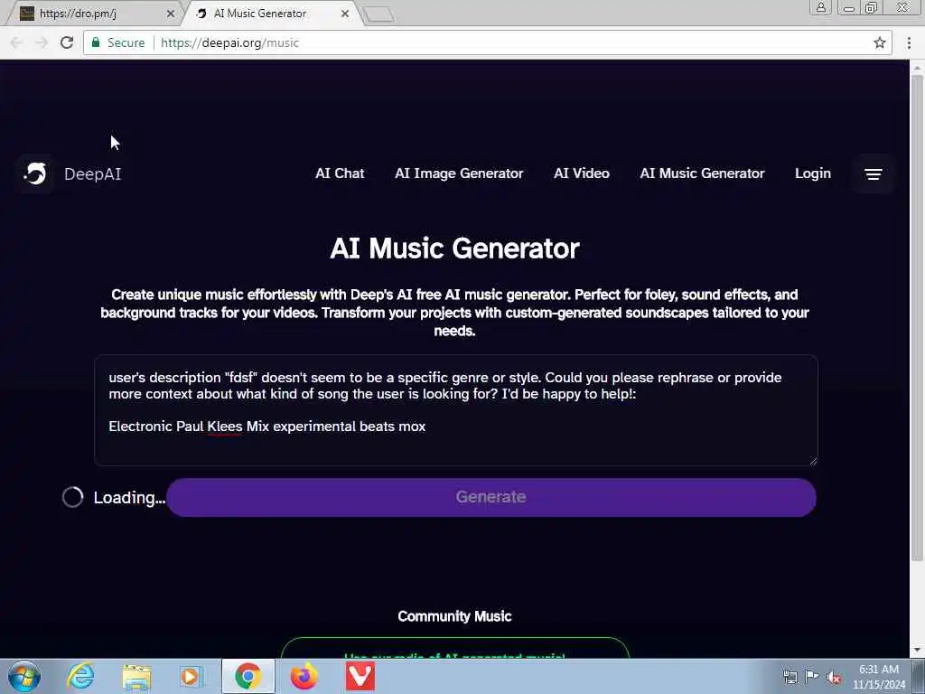Click the address bar URL
925x694 pixels.
click(x=229, y=42)
